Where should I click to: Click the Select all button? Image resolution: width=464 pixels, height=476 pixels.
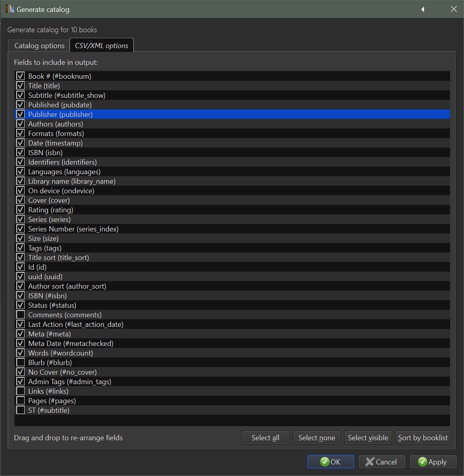click(x=265, y=437)
